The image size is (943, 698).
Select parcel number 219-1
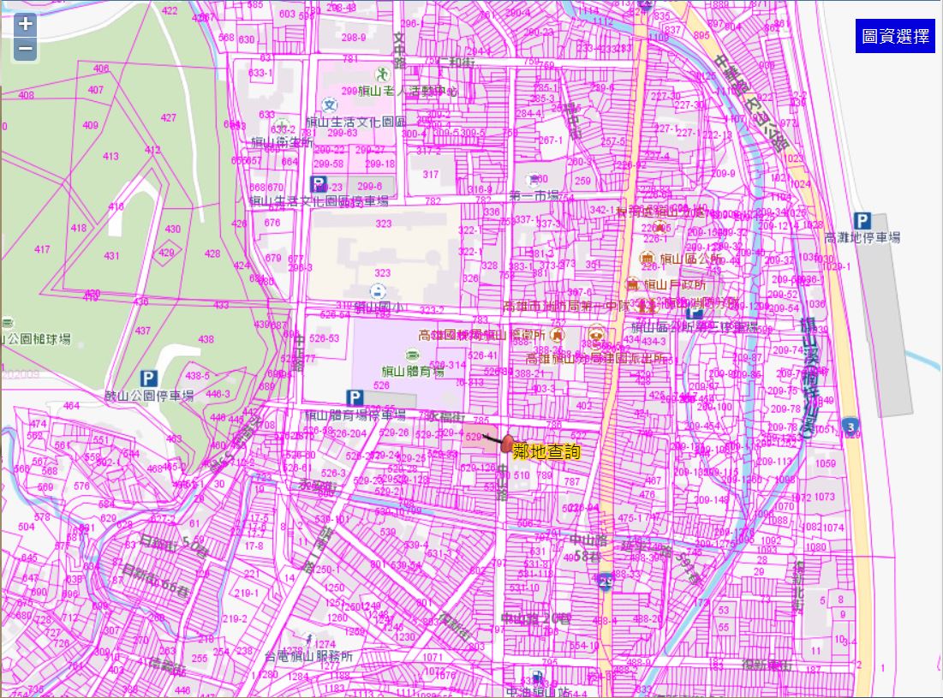(x=247, y=593)
